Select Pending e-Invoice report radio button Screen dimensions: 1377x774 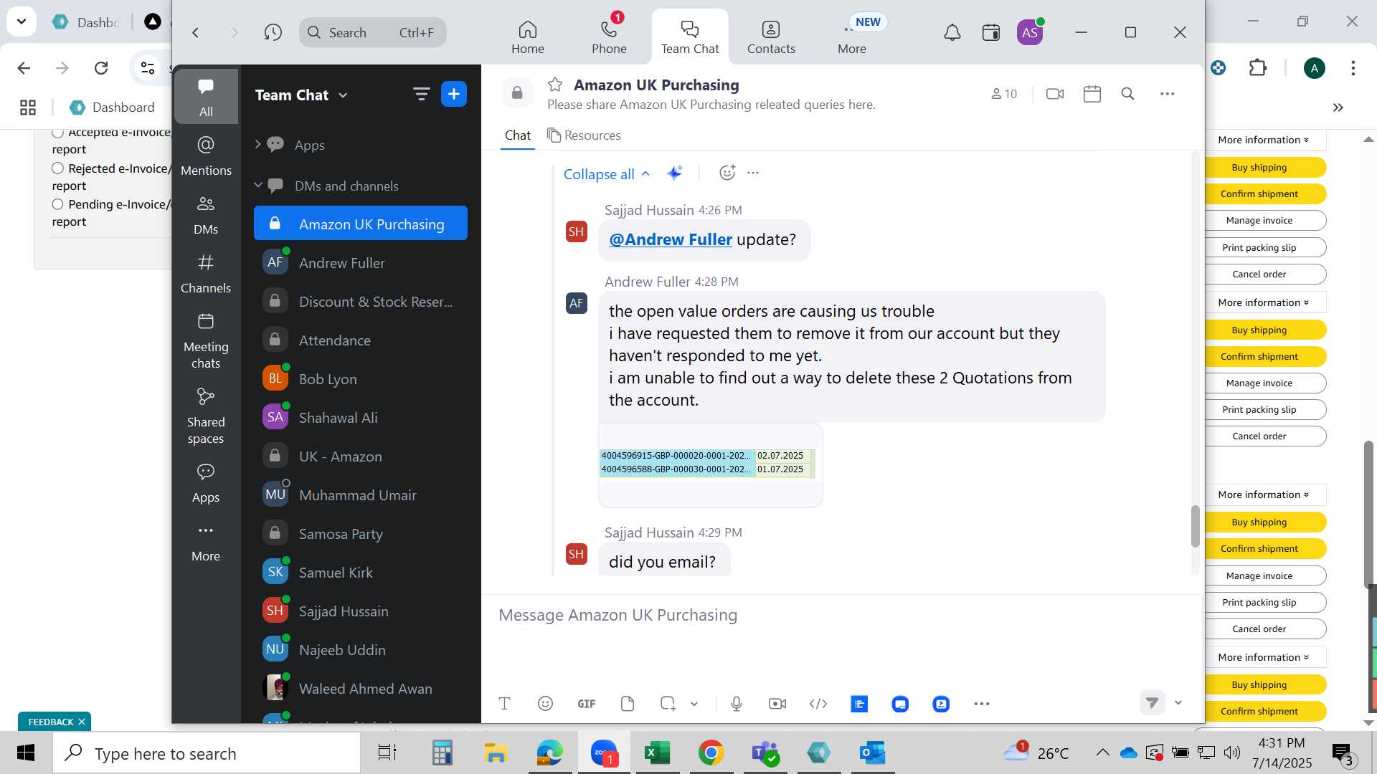(x=58, y=204)
